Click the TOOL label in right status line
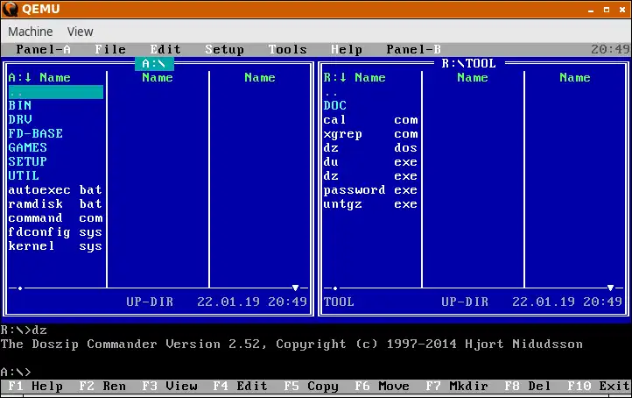632x398 pixels. (339, 302)
